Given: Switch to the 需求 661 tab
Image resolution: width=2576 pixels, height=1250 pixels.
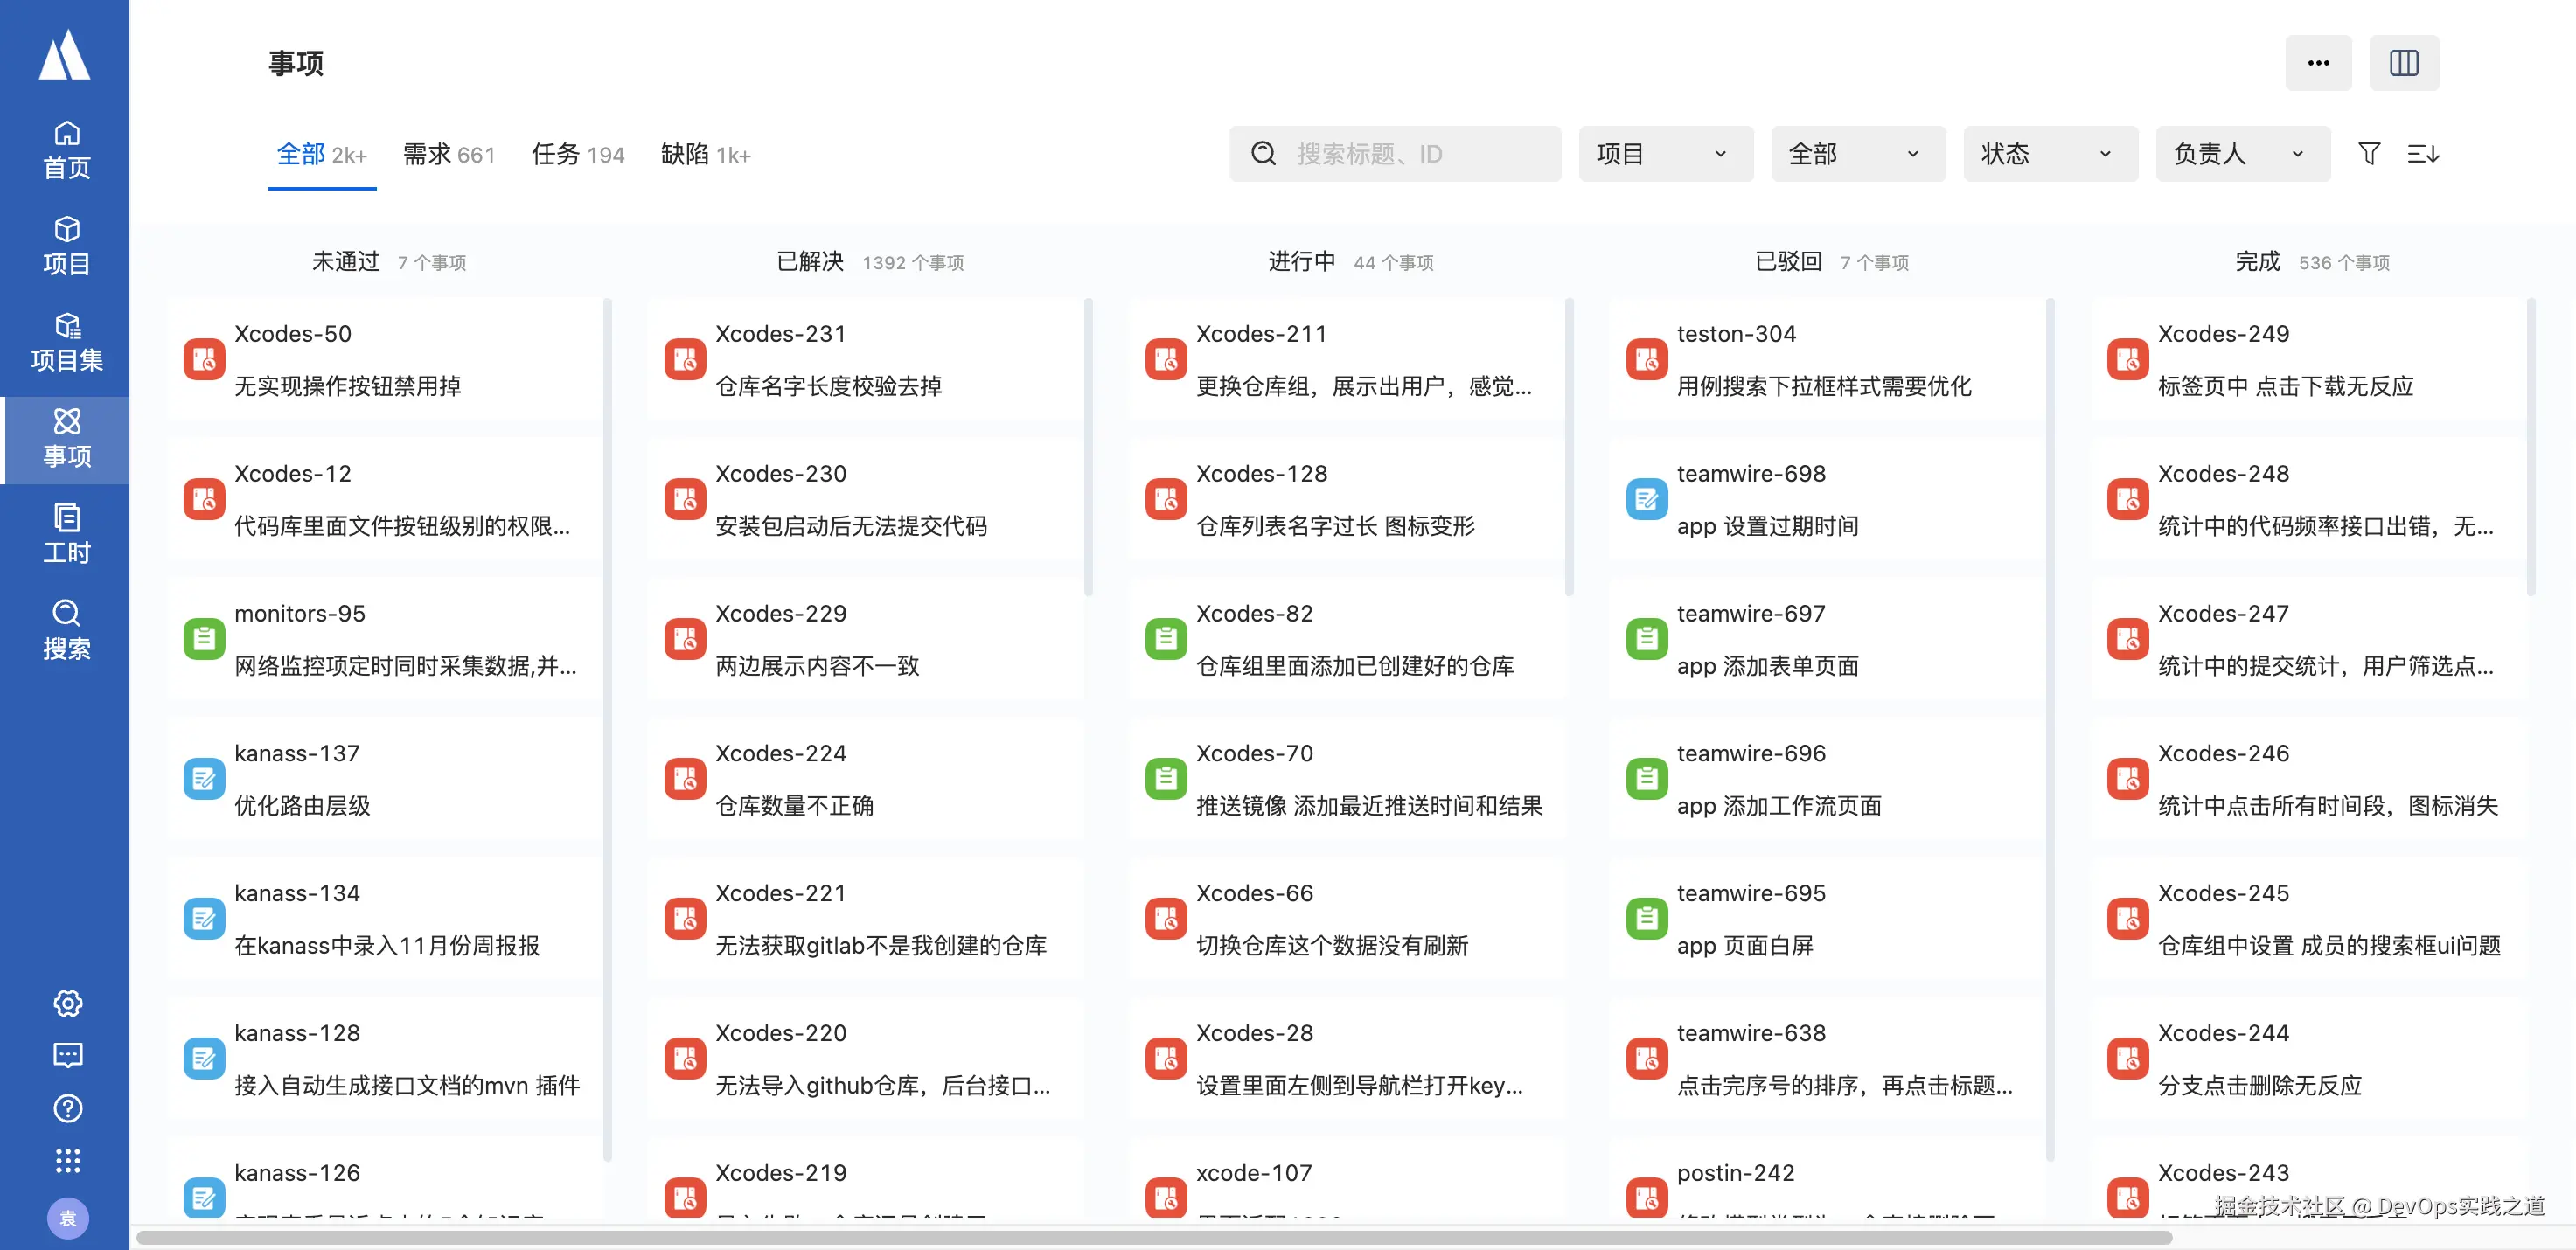Looking at the screenshot, I should [448, 155].
